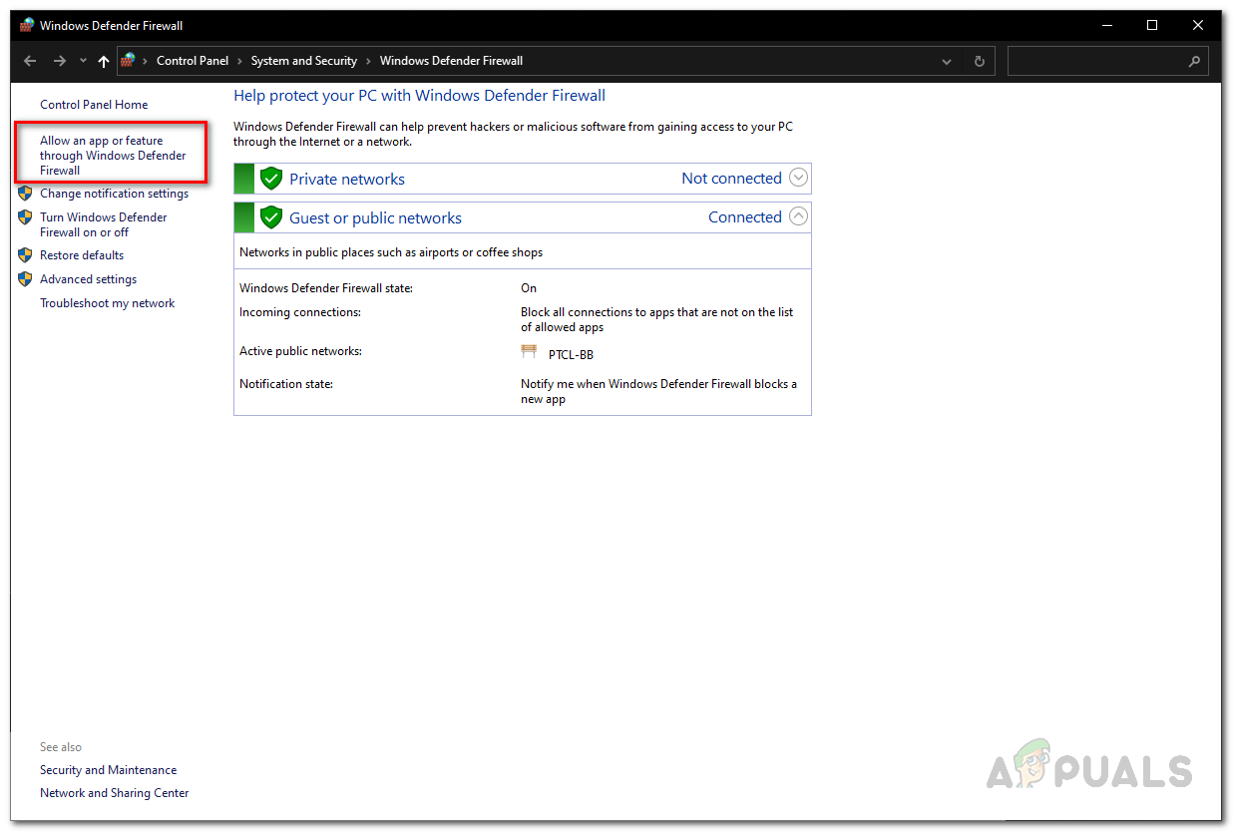Refresh the page with the refresh icon
This screenshot has width=1233, height=832.
(x=978, y=61)
